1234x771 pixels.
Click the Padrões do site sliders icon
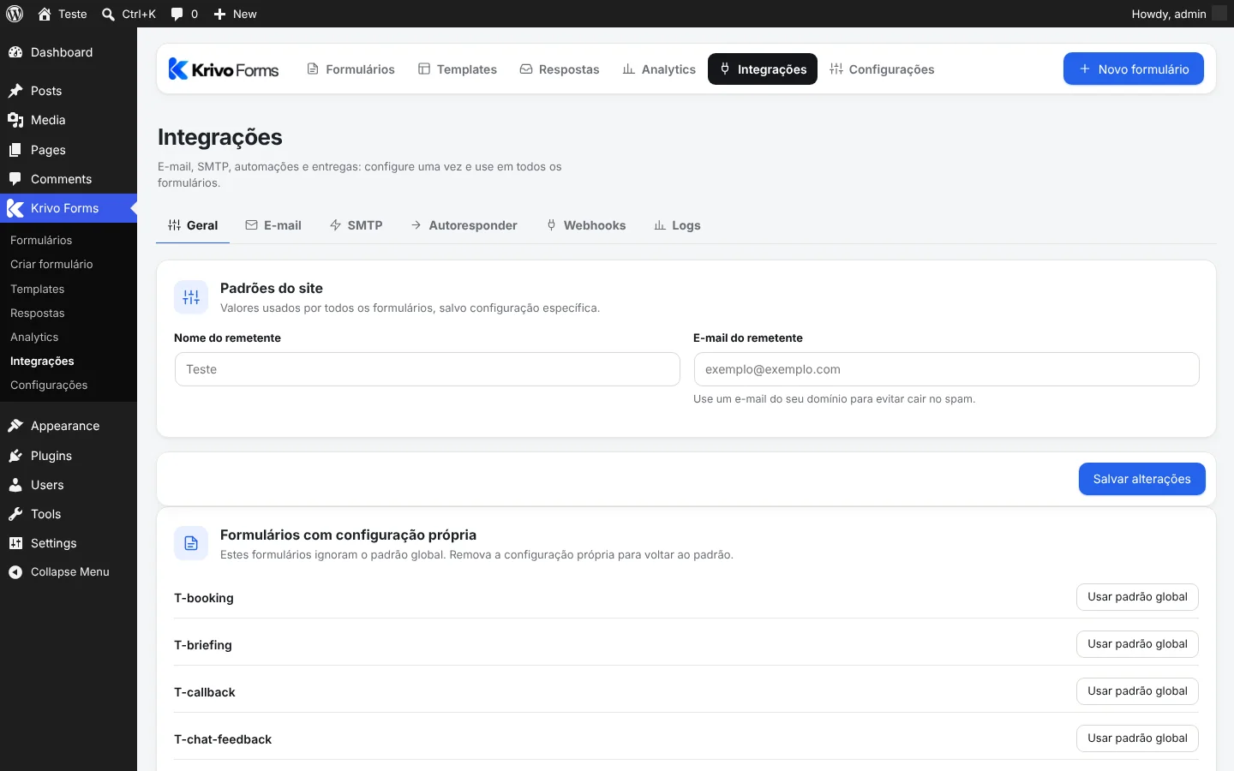click(x=191, y=297)
